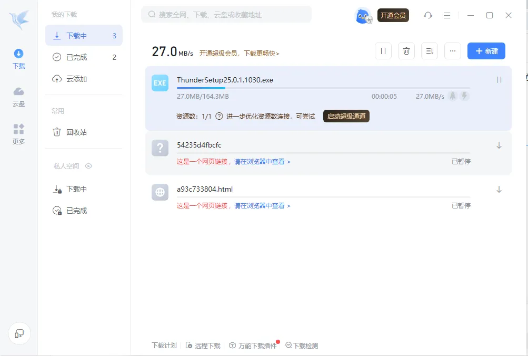The width and height of the screenshot is (528, 356).
Task: Open the 云盘 cloud drive section
Action: (18, 97)
